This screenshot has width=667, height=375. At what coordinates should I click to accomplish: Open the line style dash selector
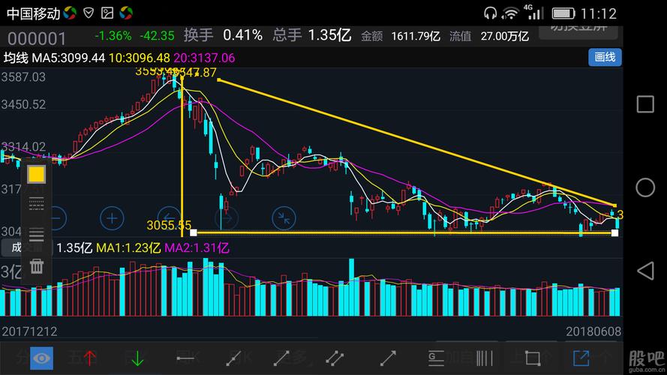click(36, 203)
